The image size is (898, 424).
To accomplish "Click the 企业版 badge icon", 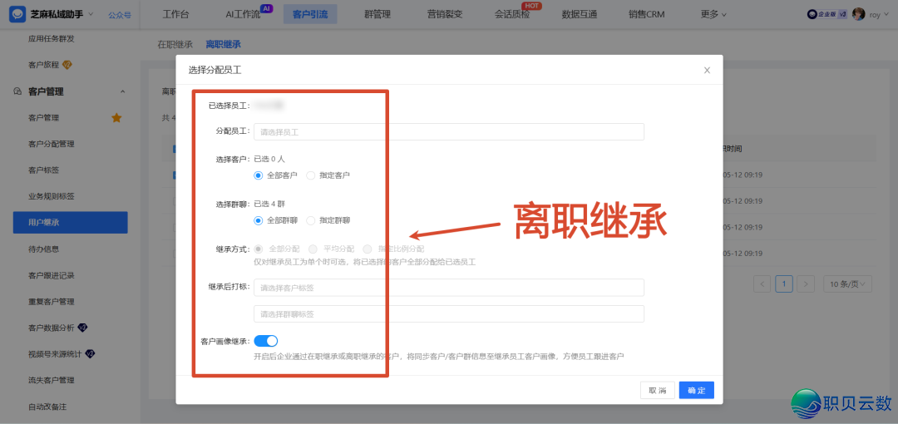I will (826, 15).
